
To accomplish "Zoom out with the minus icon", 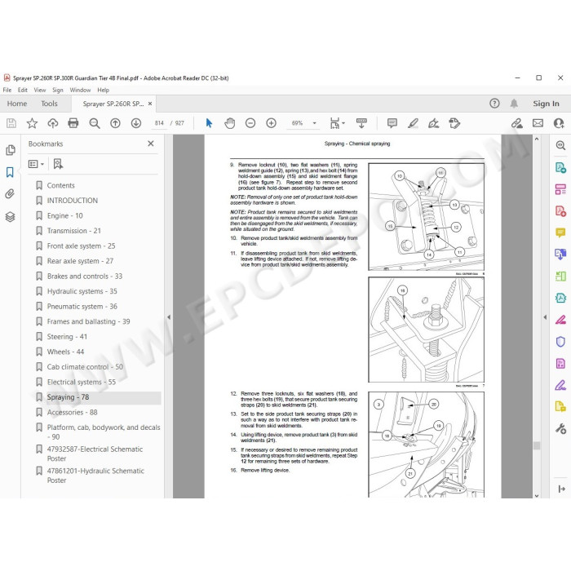I will 250,123.
